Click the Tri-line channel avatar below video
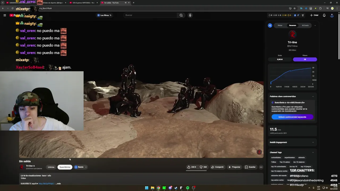This screenshot has width=340, height=191. pos(22,167)
